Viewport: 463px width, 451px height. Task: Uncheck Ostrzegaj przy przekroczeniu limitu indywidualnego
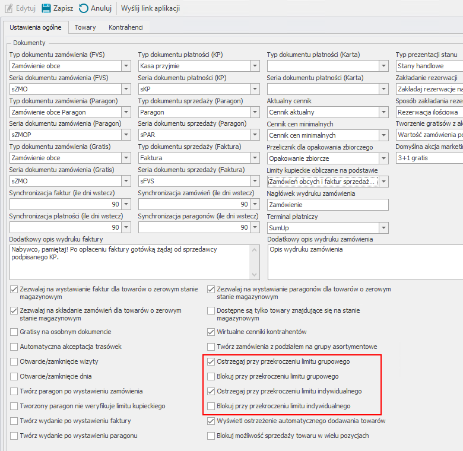pyautogui.click(x=211, y=391)
